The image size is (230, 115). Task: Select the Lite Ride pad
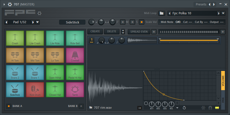click(x=55, y=38)
